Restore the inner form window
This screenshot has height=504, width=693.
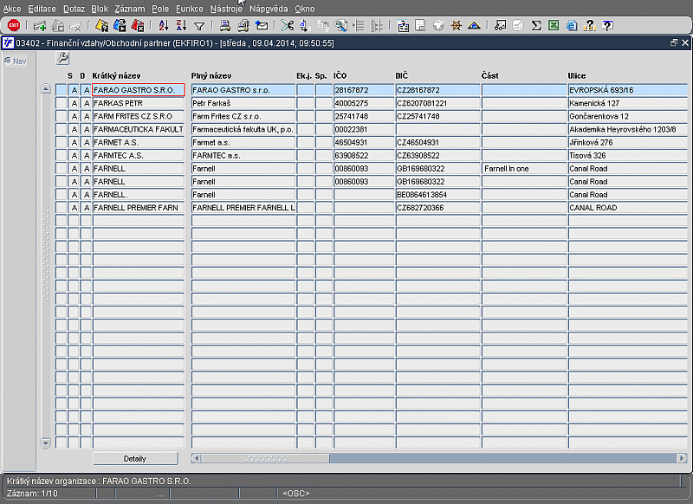674,42
